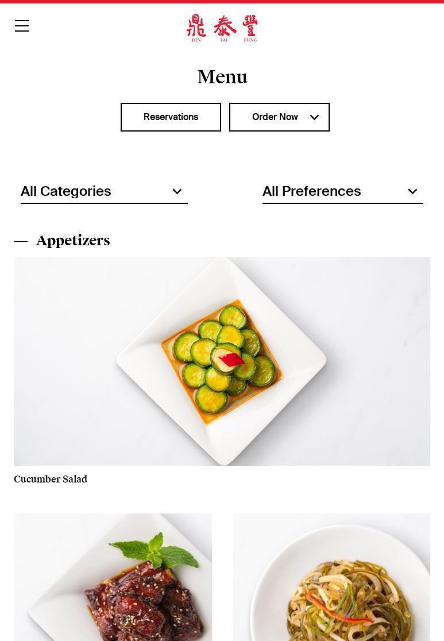Open the Reservations page
This screenshot has height=641, width=444.
(x=171, y=117)
